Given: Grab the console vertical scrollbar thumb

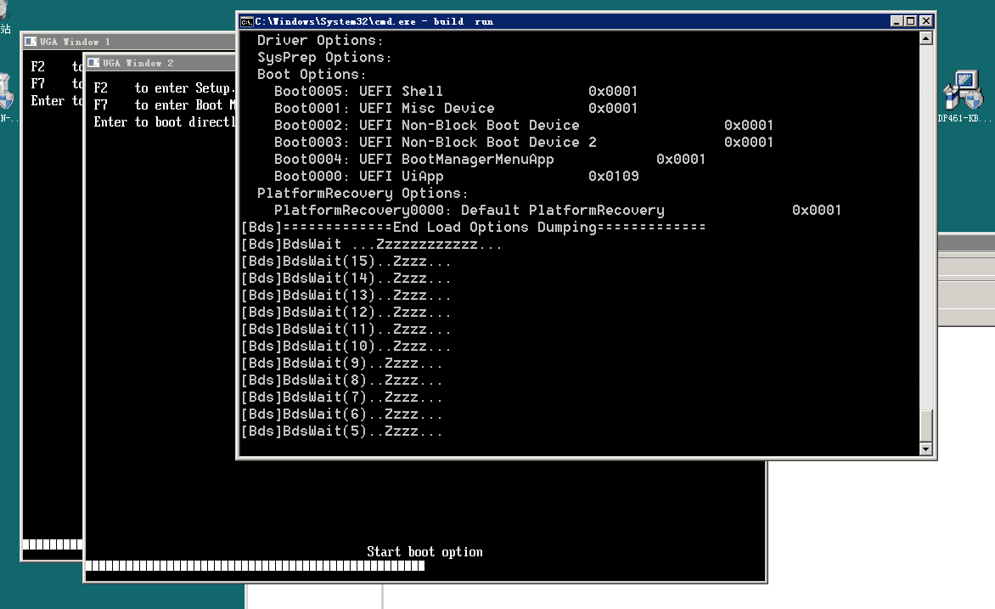Looking at the screenshot, I should tap(925, 425).
